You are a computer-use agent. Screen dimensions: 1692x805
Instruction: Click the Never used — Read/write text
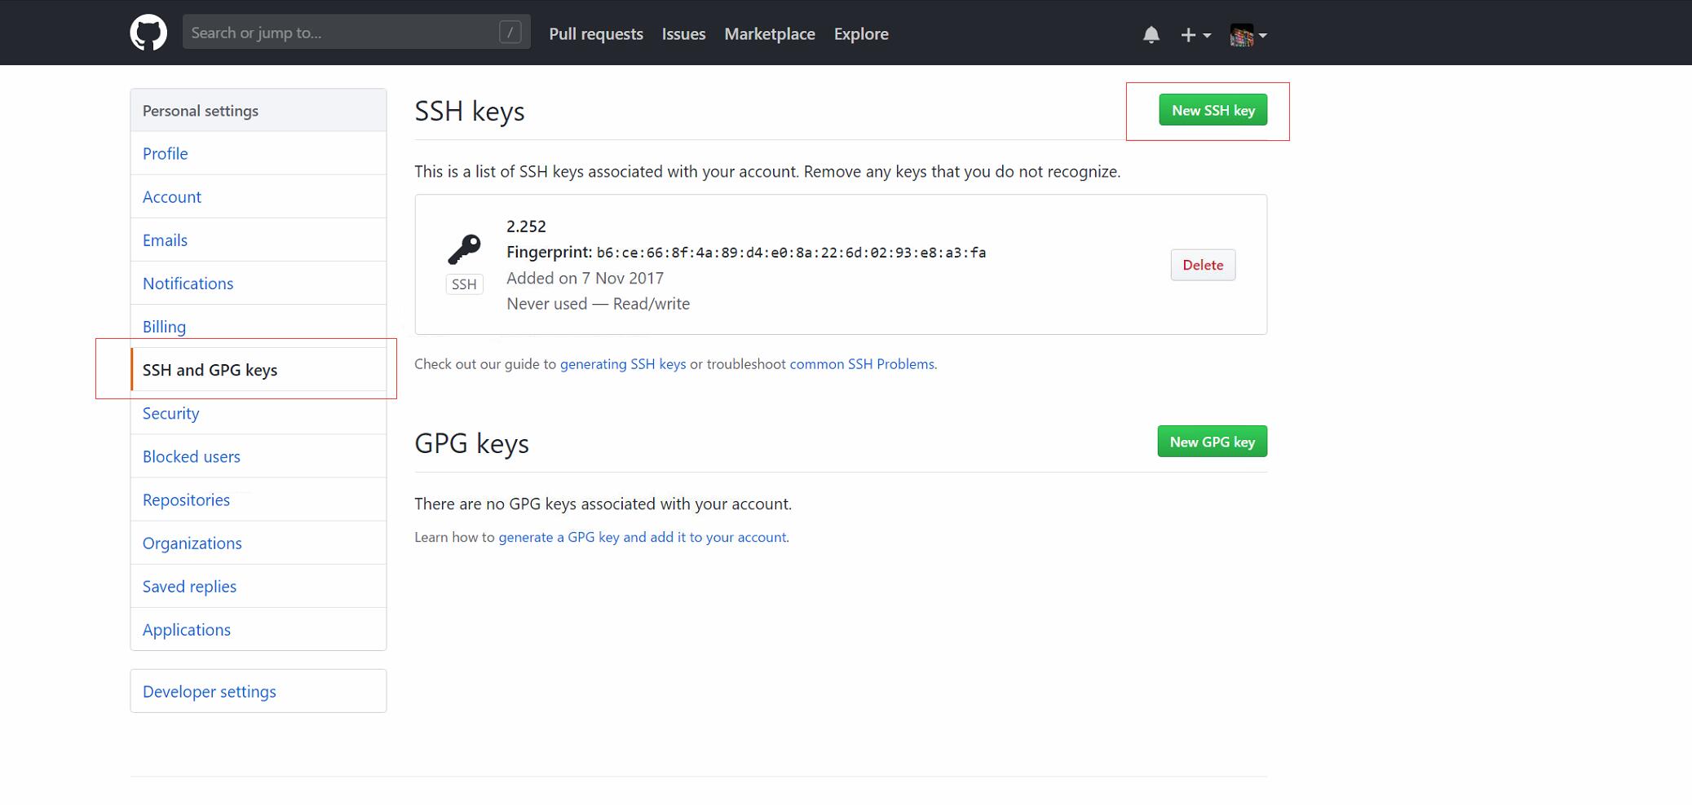pyautogui.click(x=598, y=303)
